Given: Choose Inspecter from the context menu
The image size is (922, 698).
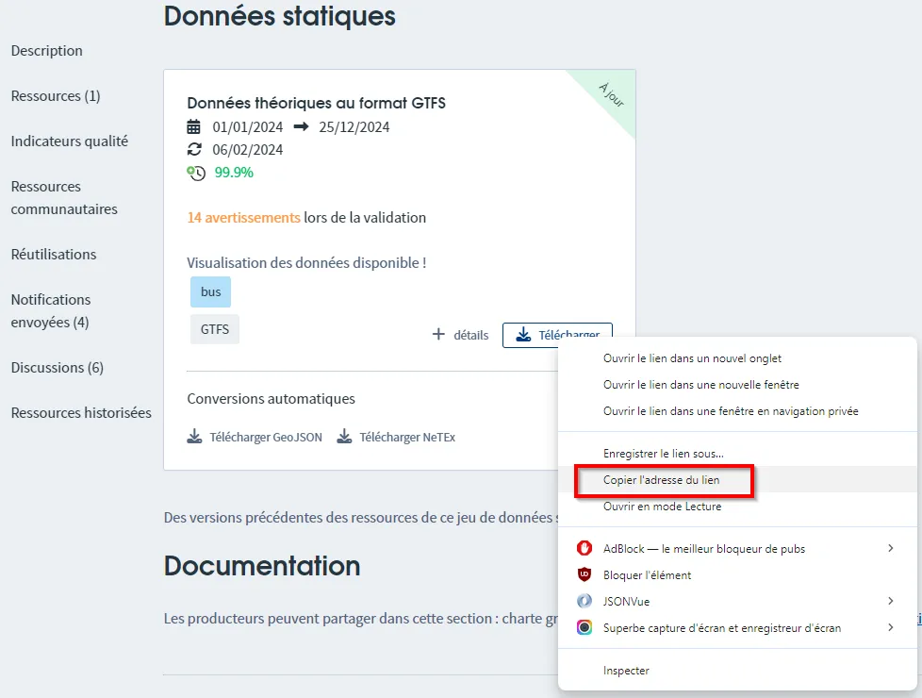Looking at the screenshot, I should [x=737, y=671].
